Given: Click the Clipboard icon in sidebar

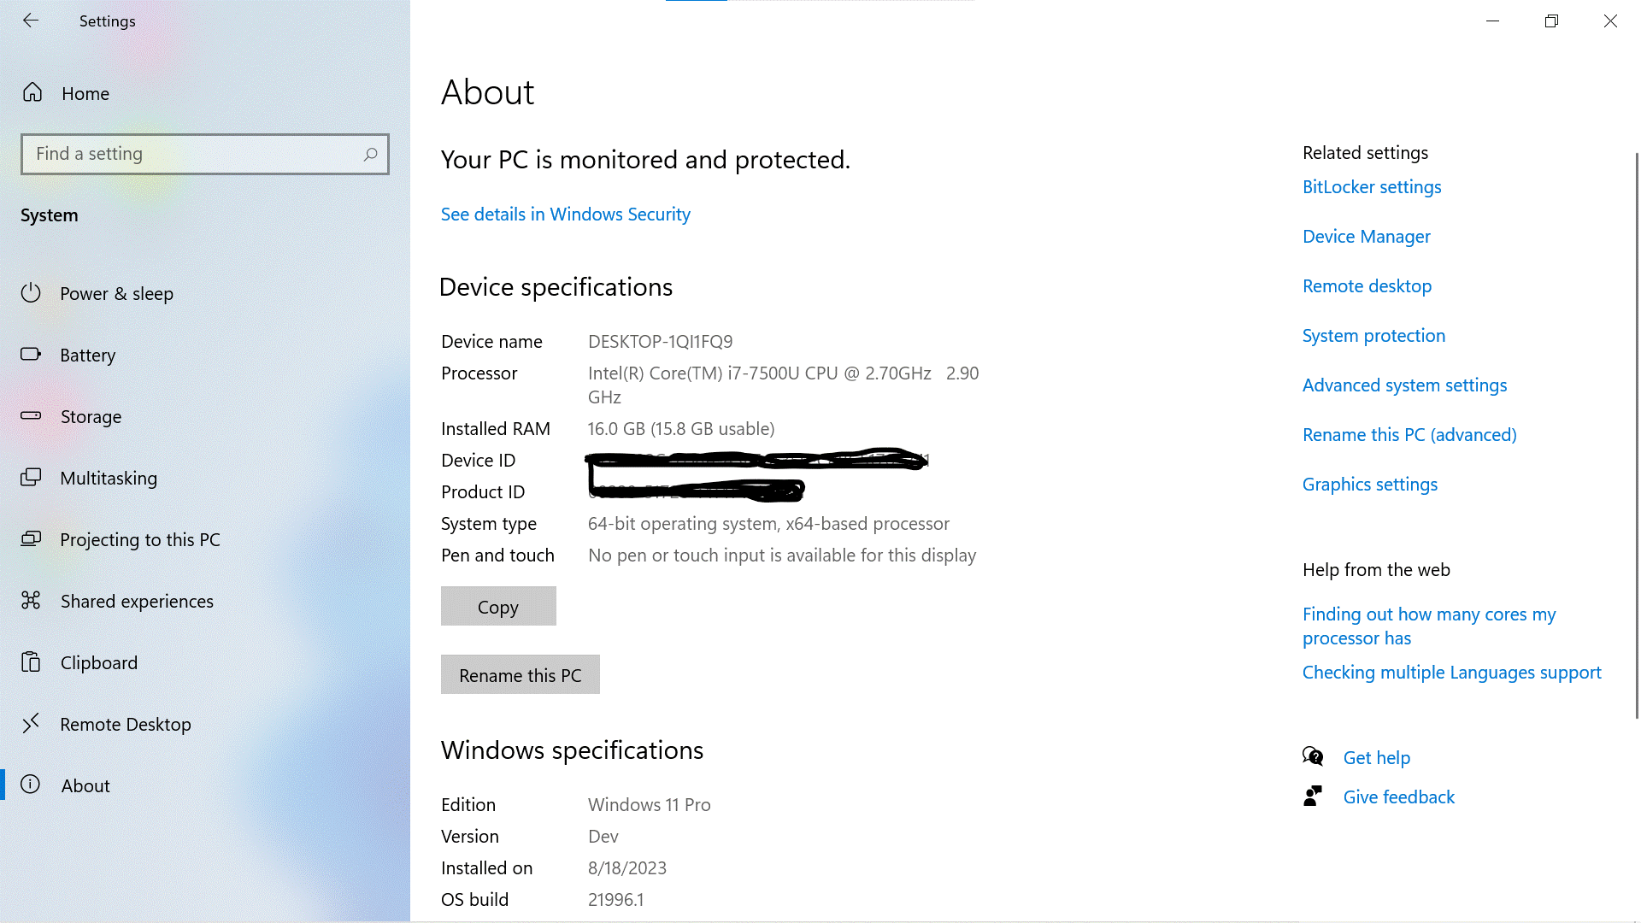Looking at the screenshot, I should click(x=32, y=662).
